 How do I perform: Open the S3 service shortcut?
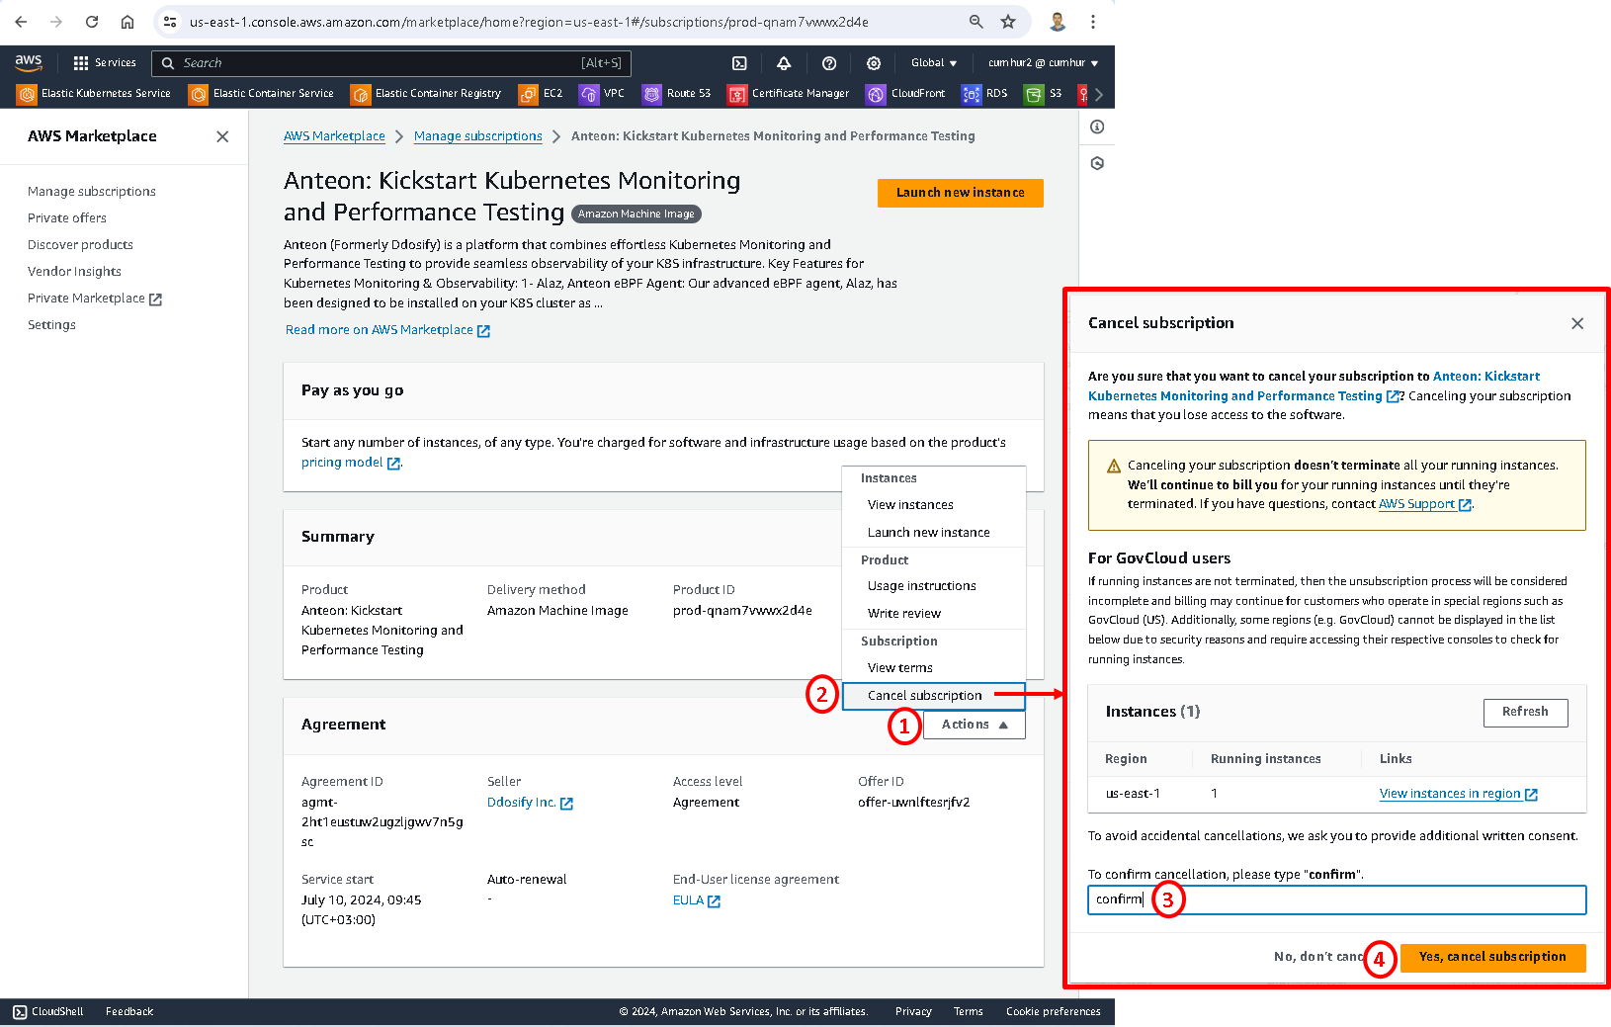[1045, 94]
